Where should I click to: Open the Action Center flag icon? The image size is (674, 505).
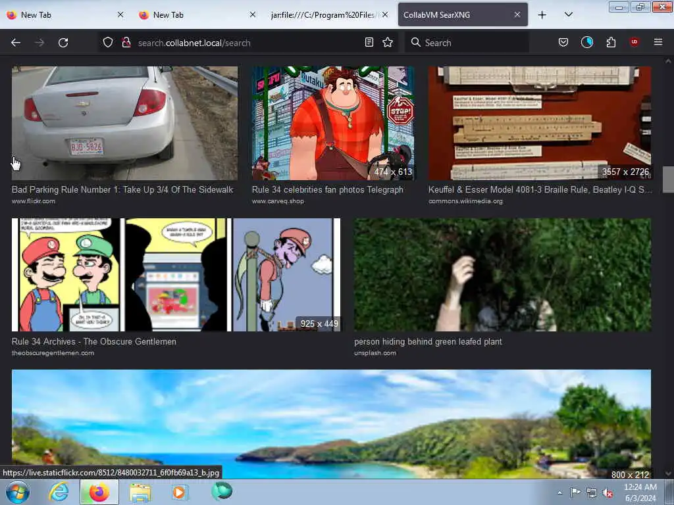pyautogui.click(x=575, y=493)
